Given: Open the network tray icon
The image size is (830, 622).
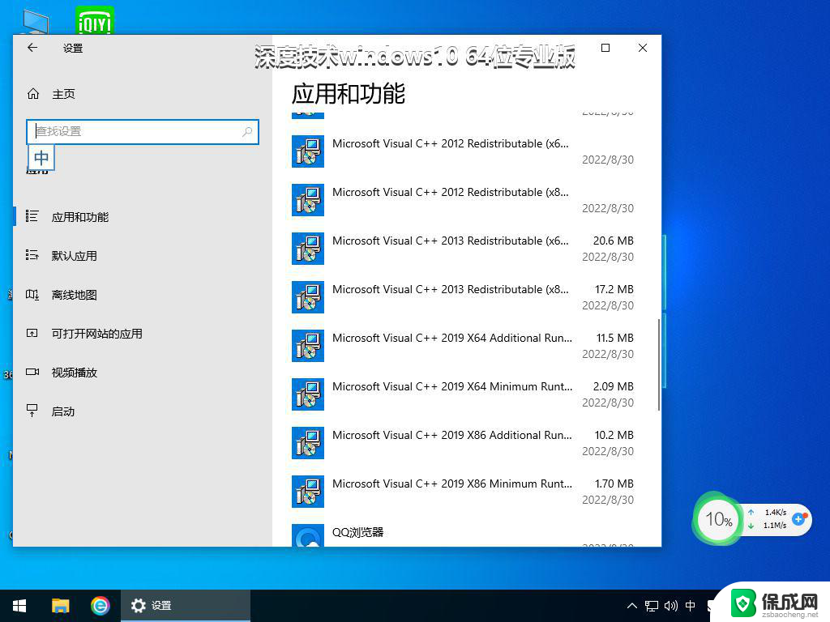Looking at the screenshot, I should 652,606.
